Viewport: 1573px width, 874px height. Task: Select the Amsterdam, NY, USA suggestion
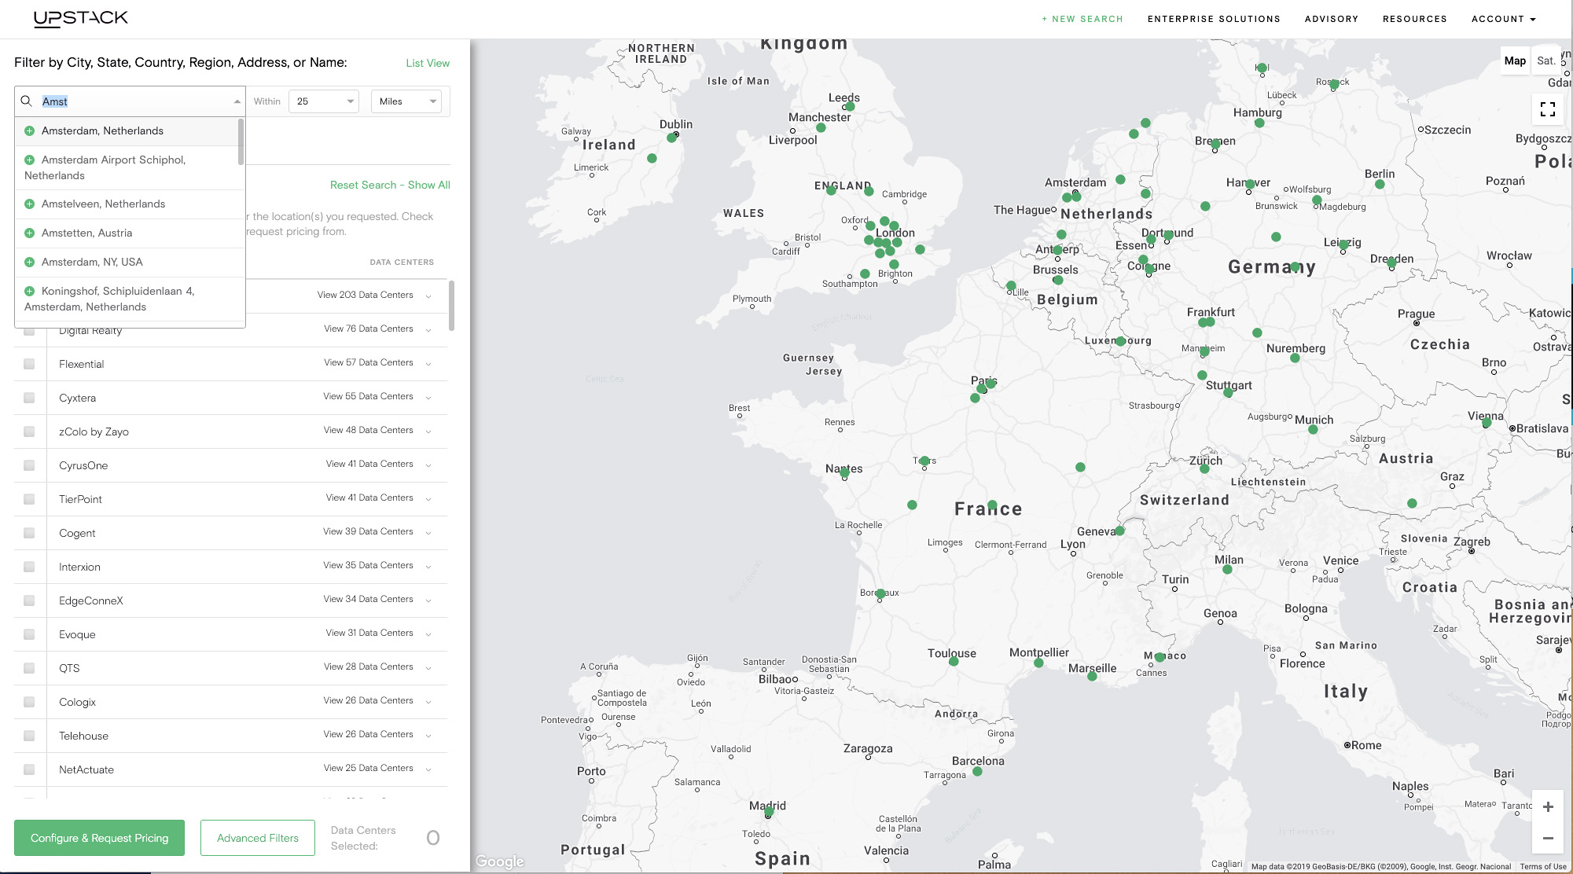(x=130, y=263)
